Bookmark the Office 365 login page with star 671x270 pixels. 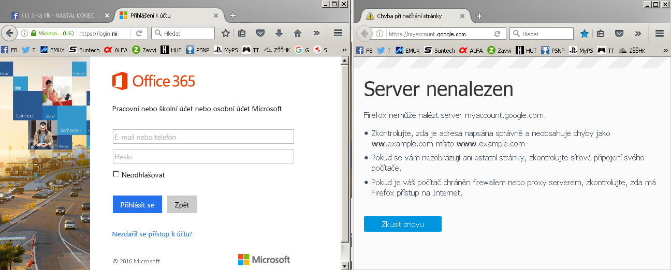click(226, 33)
